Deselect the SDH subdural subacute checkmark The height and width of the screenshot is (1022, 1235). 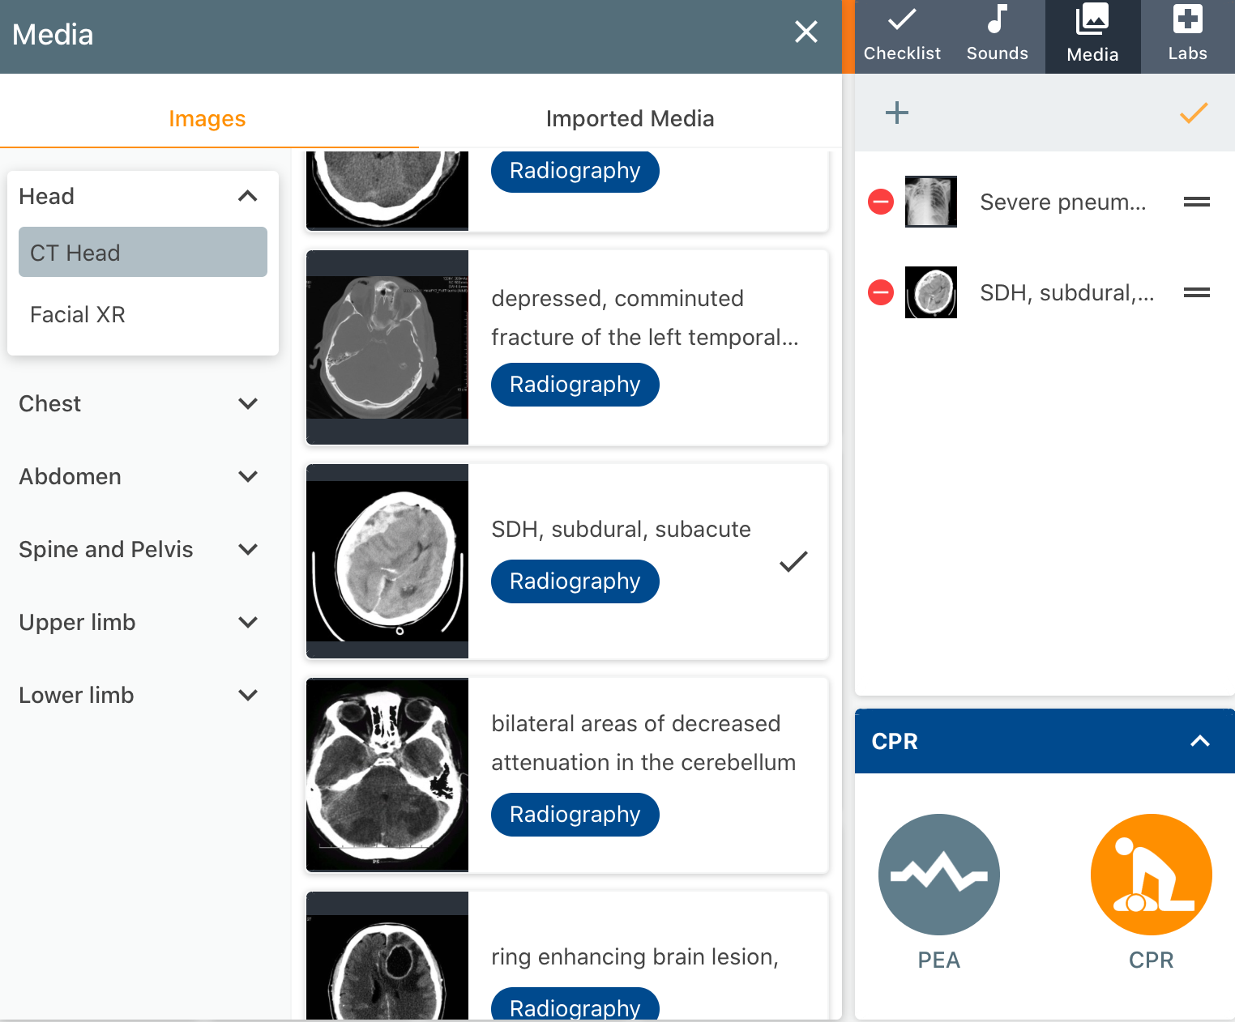793,561
